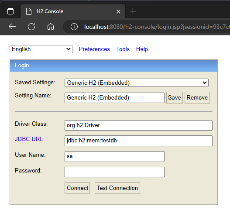Reload the page with refresh icon
230x214 pixels.
[31, 27]
